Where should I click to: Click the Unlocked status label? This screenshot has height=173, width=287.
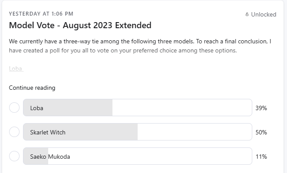pos(264,14)
